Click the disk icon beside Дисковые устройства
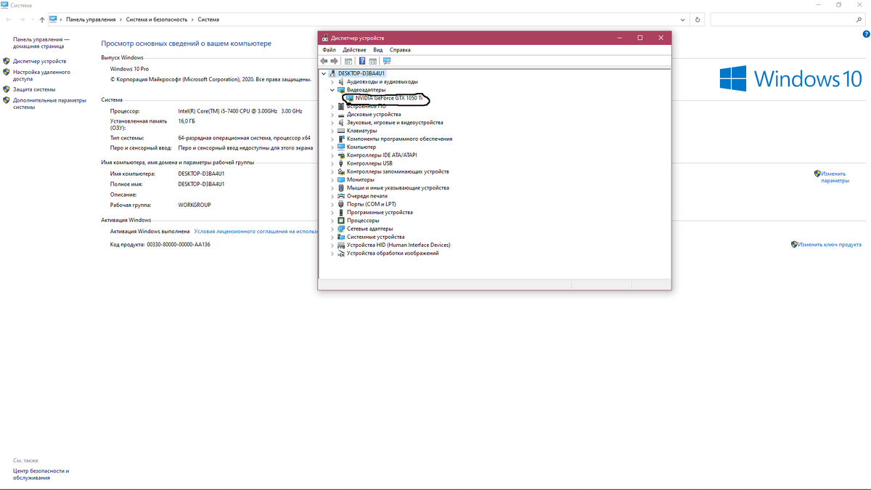This screenshot has height=490, width=871. [342, 114]
